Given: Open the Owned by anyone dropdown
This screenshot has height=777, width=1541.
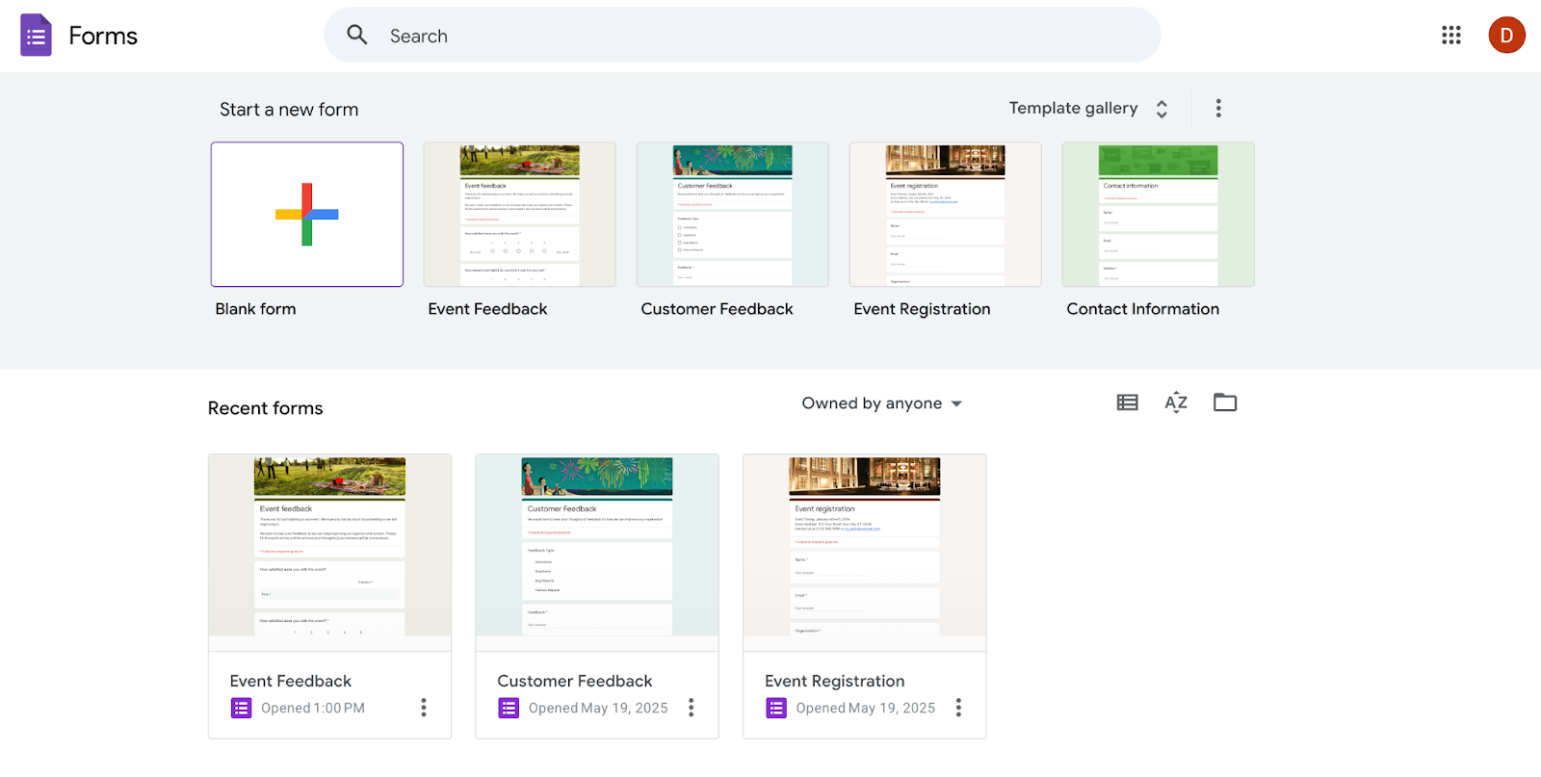Looking at the screenshot, I should [x=881, y=403].
